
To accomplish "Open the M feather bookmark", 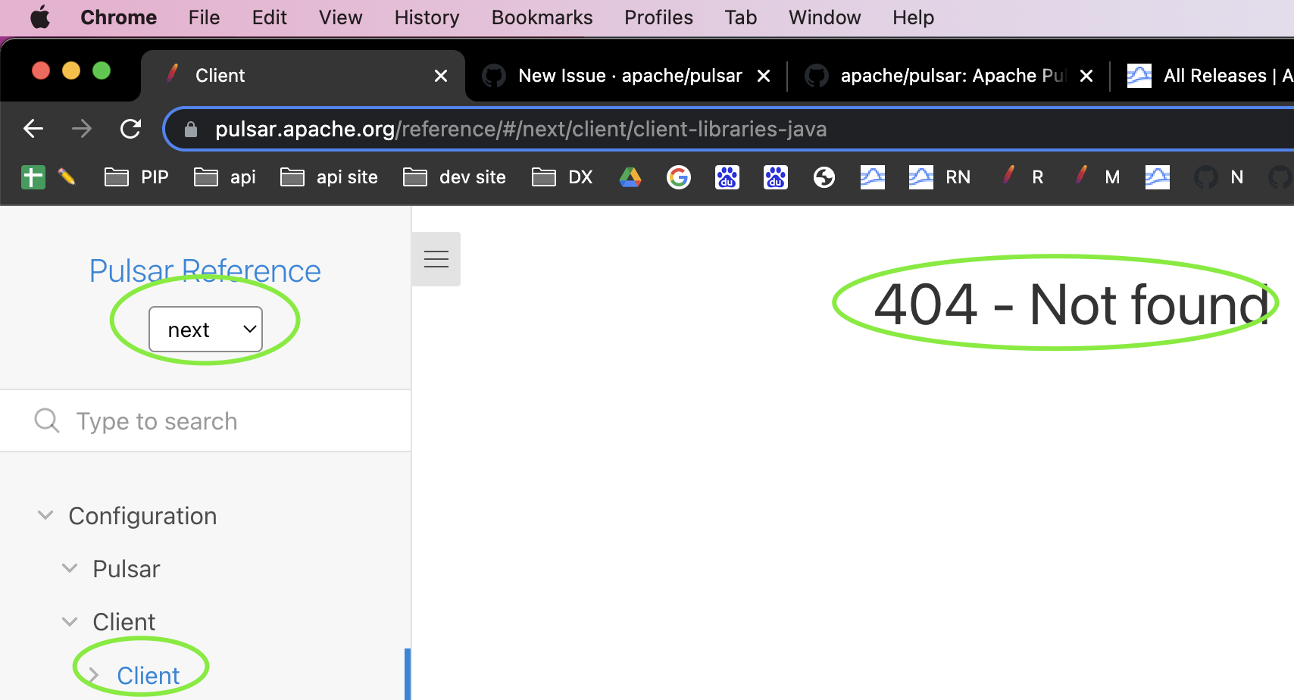I will (x=1097, y=177).
